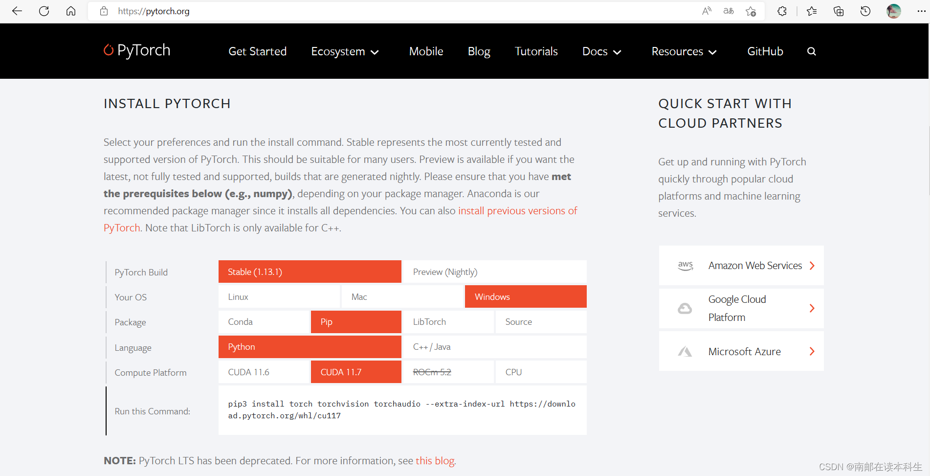Open the Collections icon

[x=839, y=11]
